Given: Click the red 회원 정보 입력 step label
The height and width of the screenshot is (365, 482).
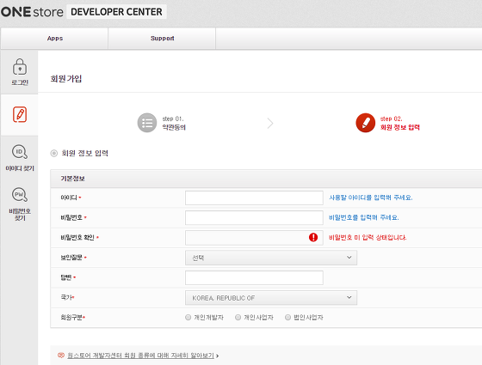Looking at the screenshot, I should pos(400,127).
